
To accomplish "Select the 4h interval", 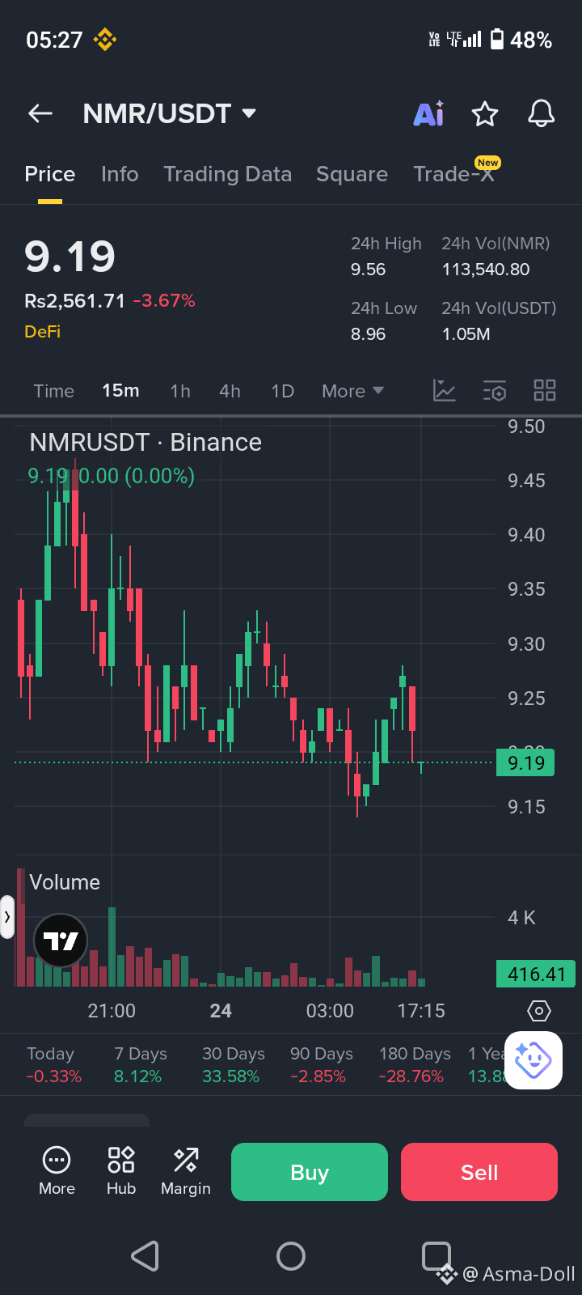I will tap(230, 391).
